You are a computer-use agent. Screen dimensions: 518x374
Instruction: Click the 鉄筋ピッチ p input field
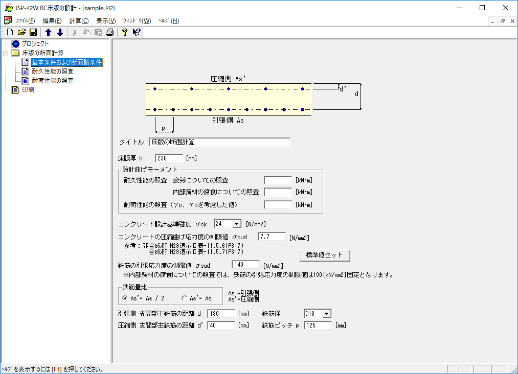[x=318, y=325]
